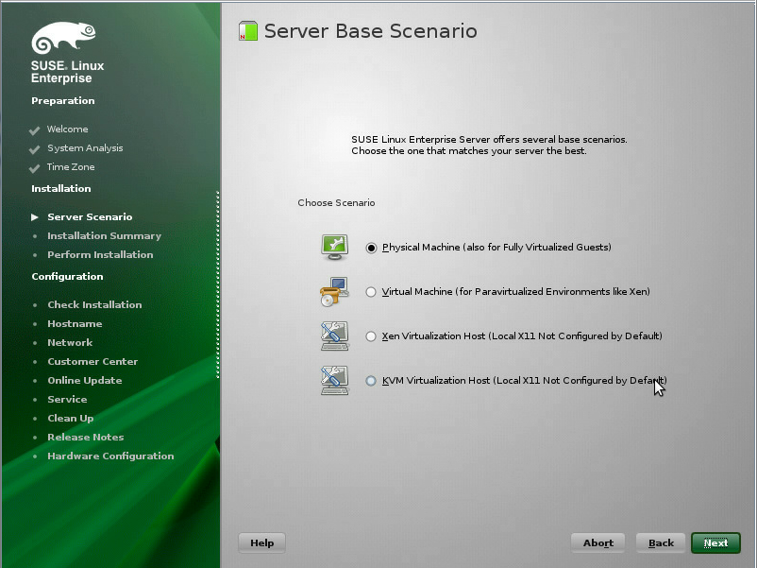Click the Xen Virtualization Host tools icon
Viewport: 757px width, 568px height.
[334, 336]
